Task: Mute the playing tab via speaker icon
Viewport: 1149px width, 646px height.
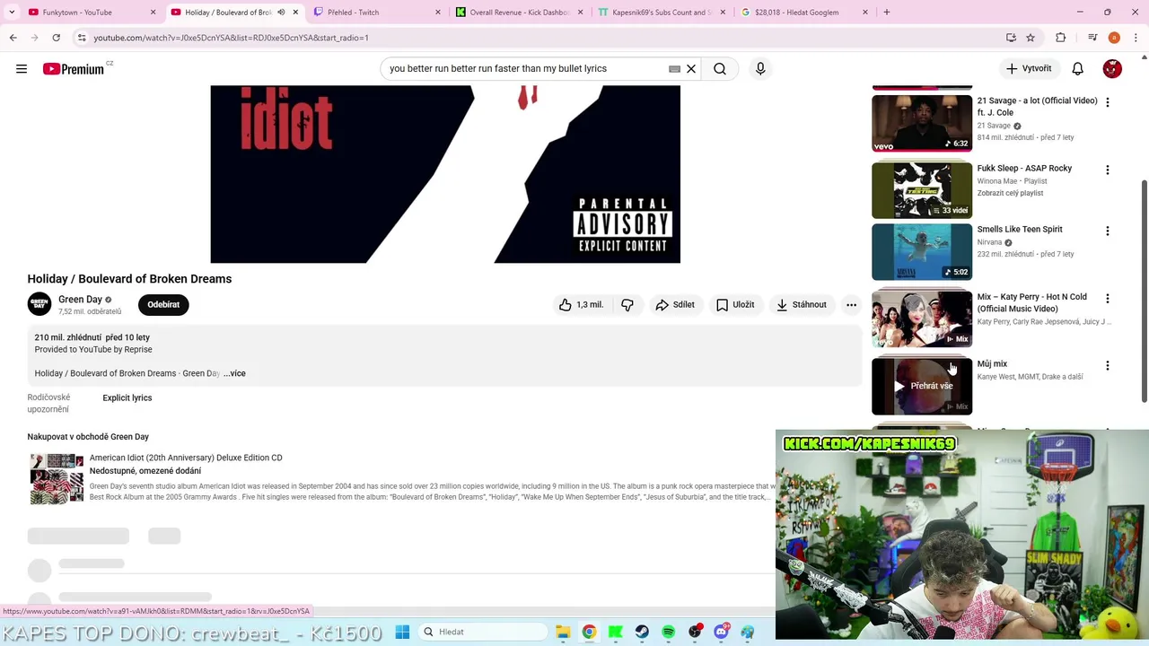Action: pyautogui.click(x=281, y=13)
